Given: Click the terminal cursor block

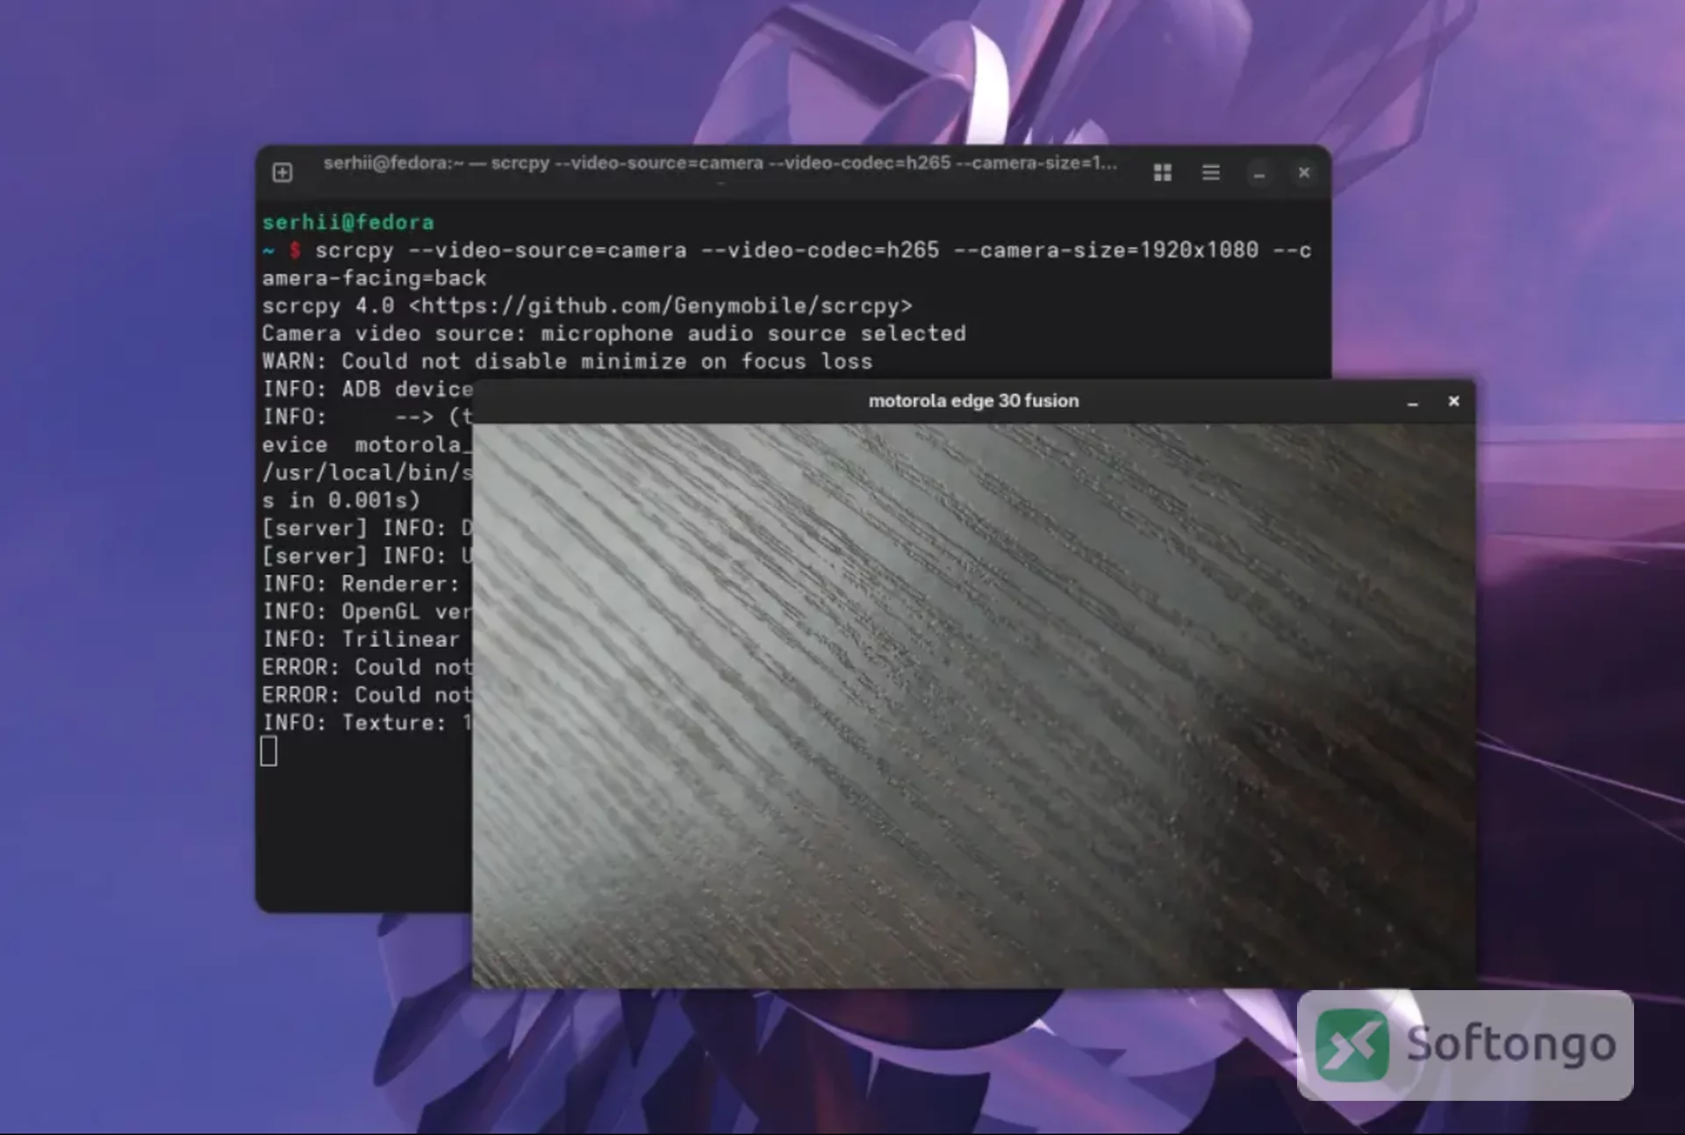Looking at the screenshot, I should (269, 751).
